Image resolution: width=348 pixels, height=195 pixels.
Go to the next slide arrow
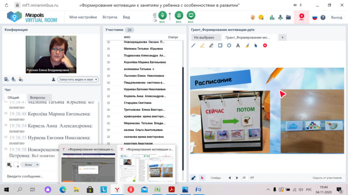tap(237, 178)
